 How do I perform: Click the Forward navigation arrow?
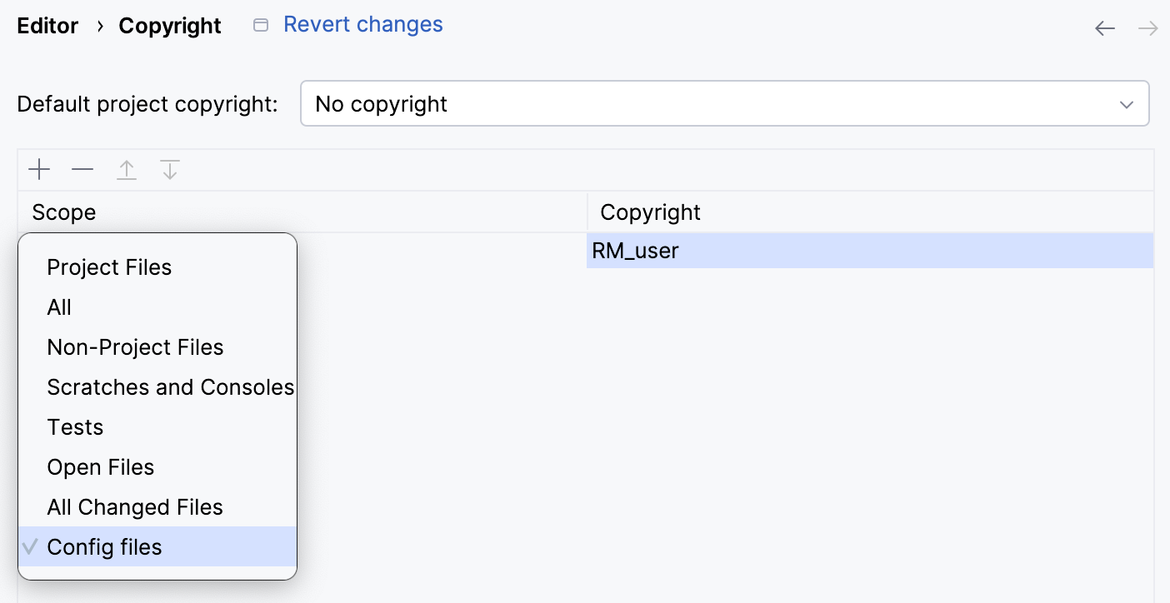point(1148,28)
